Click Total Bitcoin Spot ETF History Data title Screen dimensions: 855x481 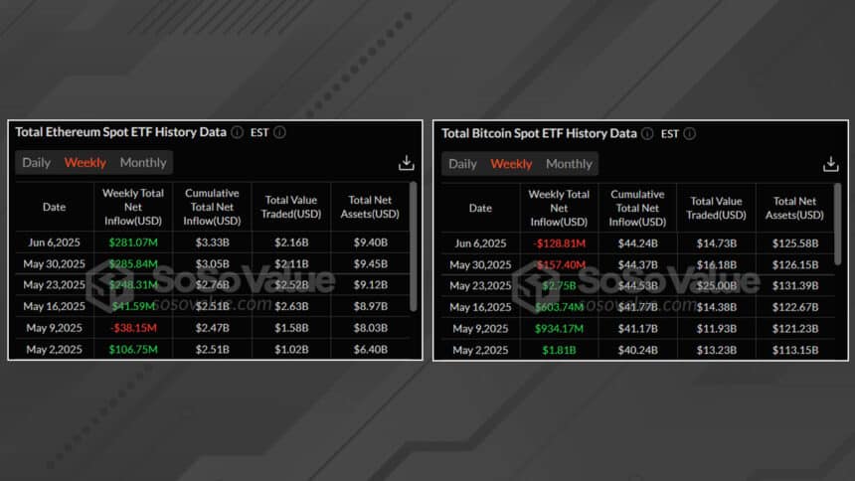539,133
